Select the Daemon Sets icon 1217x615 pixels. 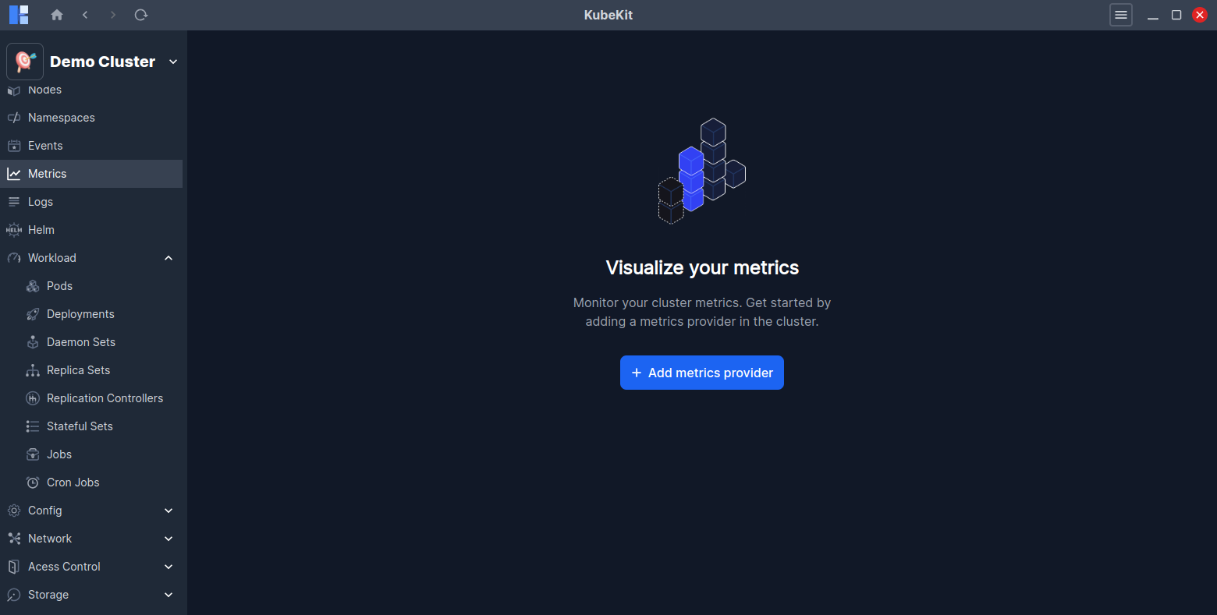[33, 341]
